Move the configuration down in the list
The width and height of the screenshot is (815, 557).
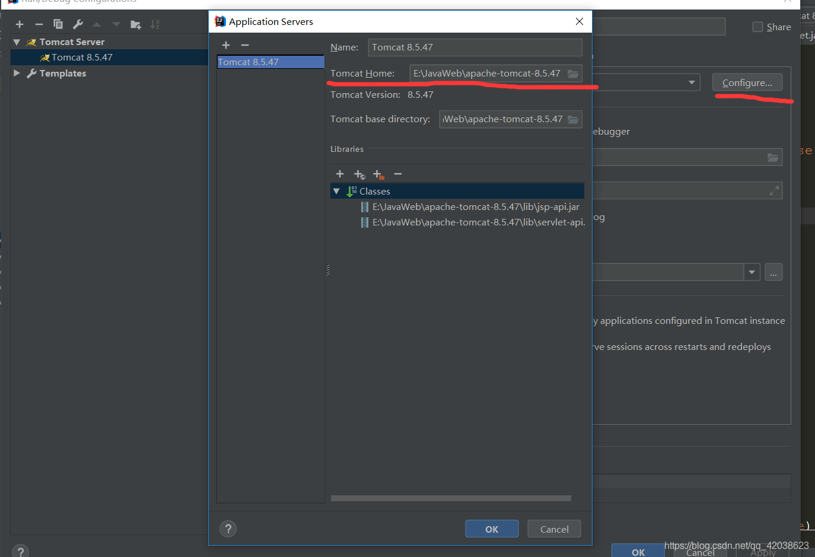pyautogui.click(x=116, y=24)
